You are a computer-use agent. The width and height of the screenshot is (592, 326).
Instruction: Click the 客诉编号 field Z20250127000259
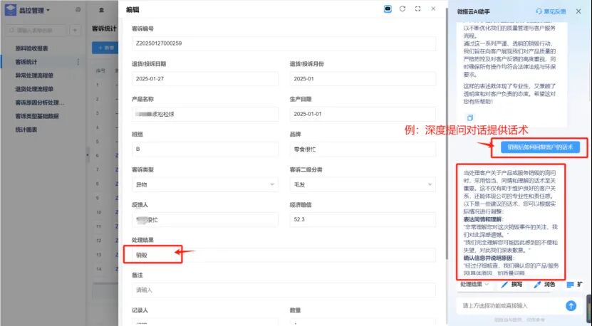[284, 43]
